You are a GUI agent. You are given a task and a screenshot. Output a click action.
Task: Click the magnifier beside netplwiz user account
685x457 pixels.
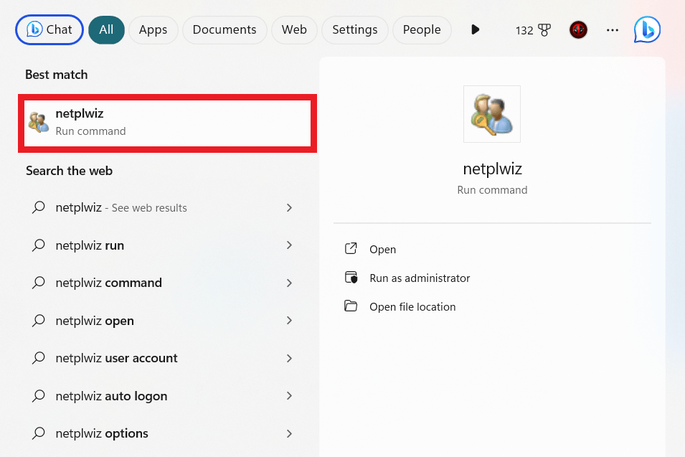tap(38, 358)
